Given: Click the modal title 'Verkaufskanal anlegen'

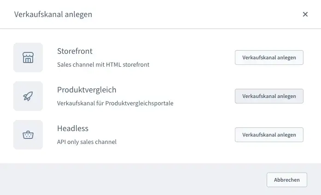Looking at the screenshot, I should [x=53, y=14].
